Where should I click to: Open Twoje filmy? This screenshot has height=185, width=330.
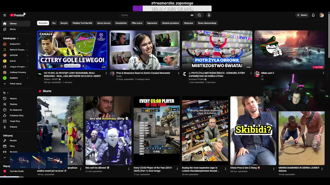pyautogui.click(x=16, y=121)
